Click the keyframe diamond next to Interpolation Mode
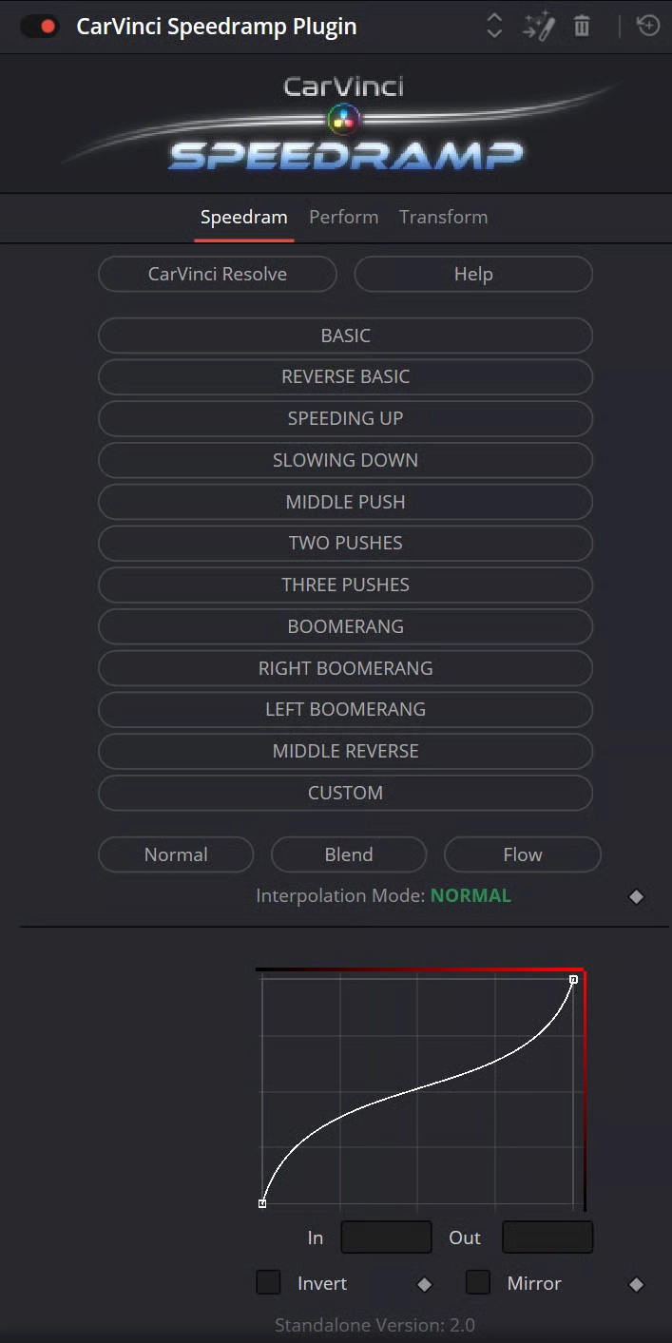 [x=637, y=896]
